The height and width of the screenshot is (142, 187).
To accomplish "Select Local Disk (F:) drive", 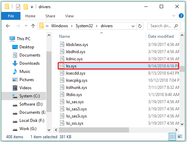I will point(28,121).
